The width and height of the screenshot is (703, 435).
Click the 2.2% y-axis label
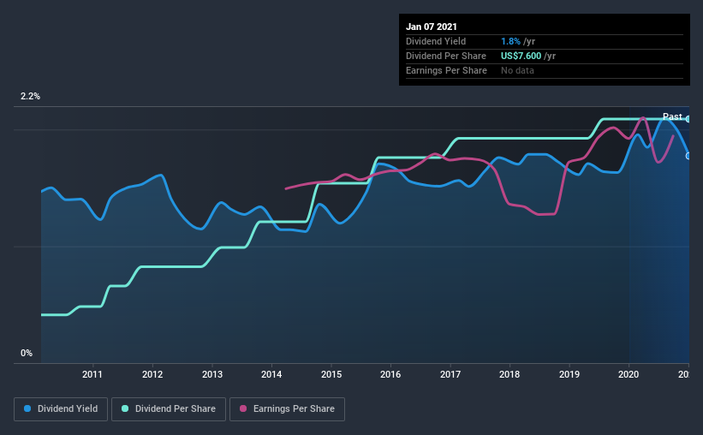(30, 97)
